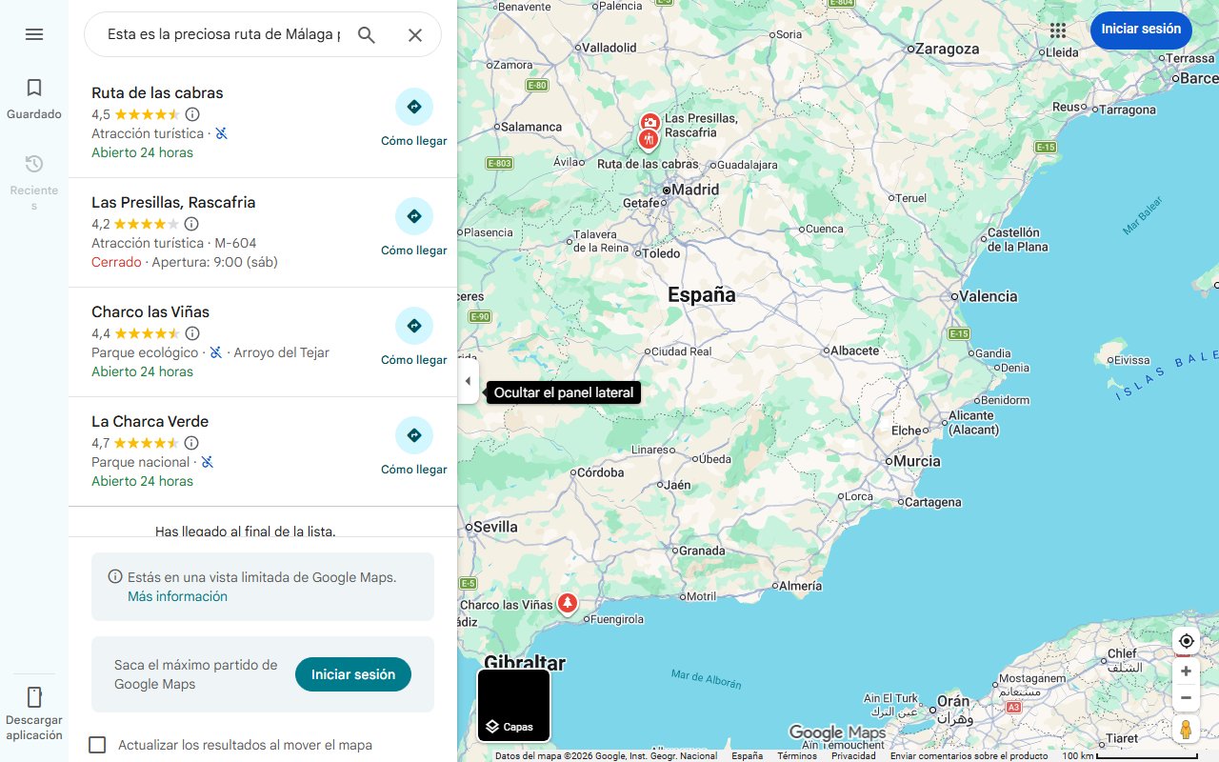Click the Descargar aplicación phone icon
The image size is (1219, 762).
[x=34, y=698]
